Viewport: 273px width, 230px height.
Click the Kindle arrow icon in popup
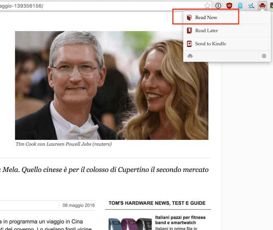[x=189, y=44]
